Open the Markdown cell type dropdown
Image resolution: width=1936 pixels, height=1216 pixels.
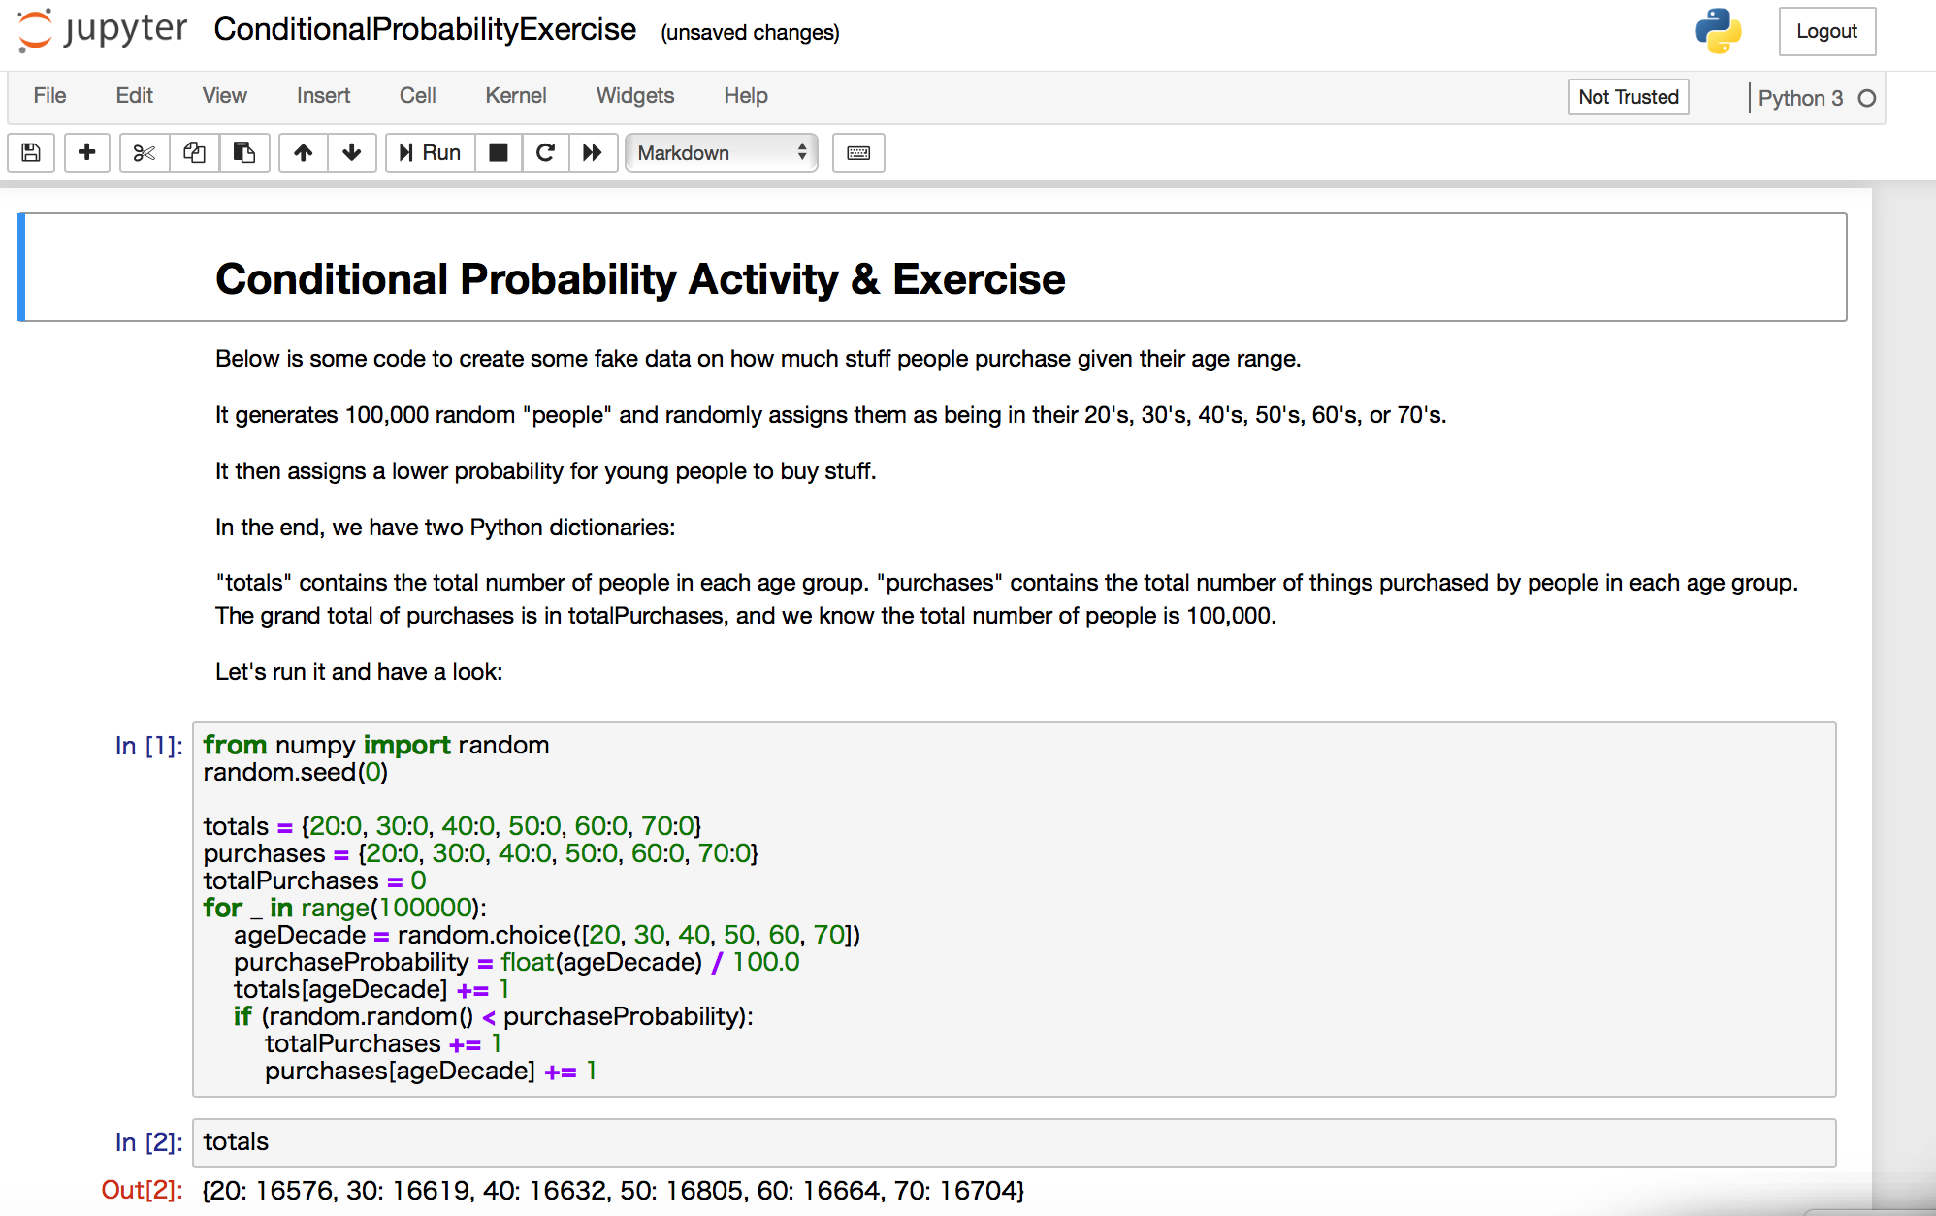(722, 153)
